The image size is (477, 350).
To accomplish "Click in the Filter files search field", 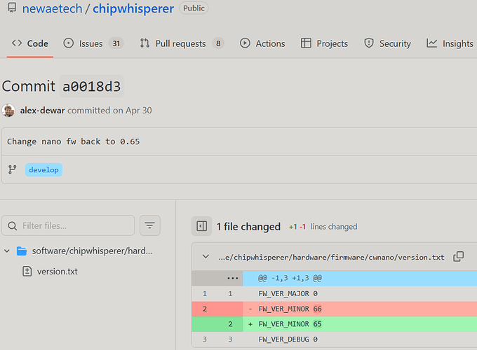I will 74,225.
